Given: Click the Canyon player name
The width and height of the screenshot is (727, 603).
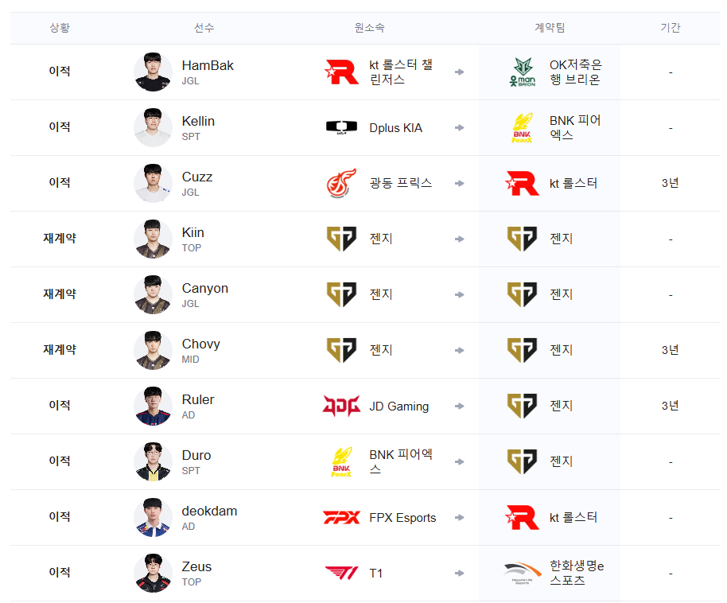Looking at the screenshot, I should click(x=205, y=289).
